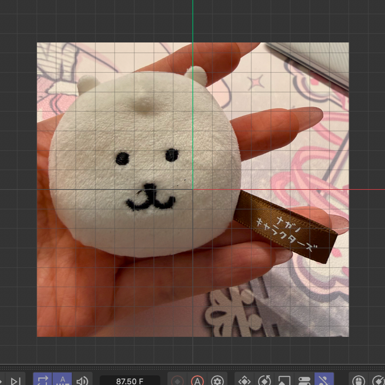The width and height of the screenshot is (385, 385).
Task: Toggle scale keyframe recording icon
Action: click(x=284, y=381)
